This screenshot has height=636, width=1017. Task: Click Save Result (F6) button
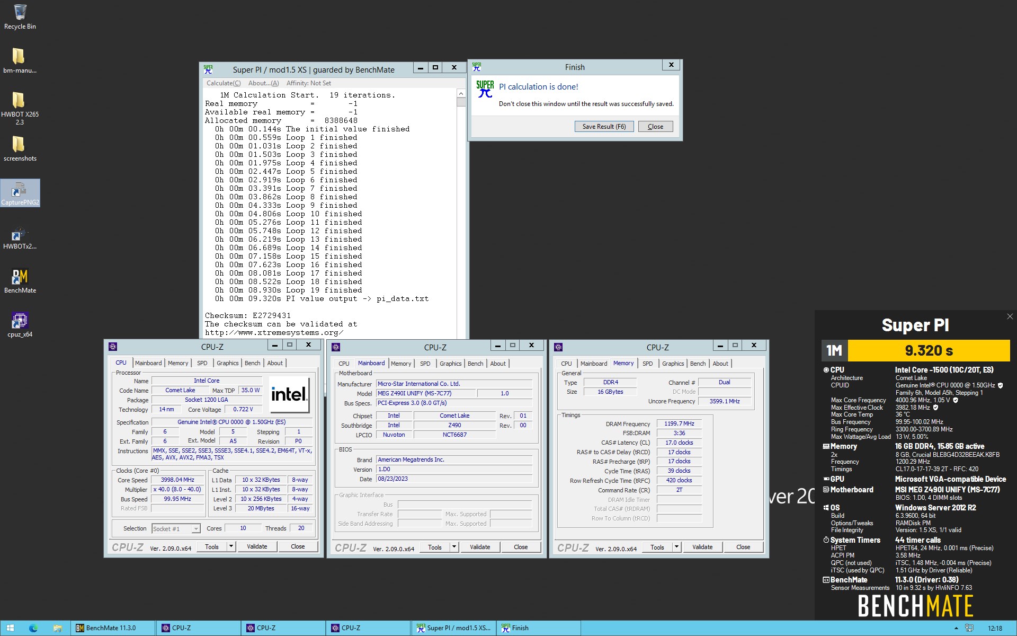click(x=604, y=127)
